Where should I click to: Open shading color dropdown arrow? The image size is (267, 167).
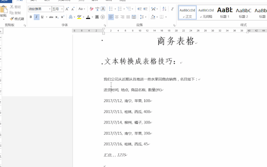point(157,17)
